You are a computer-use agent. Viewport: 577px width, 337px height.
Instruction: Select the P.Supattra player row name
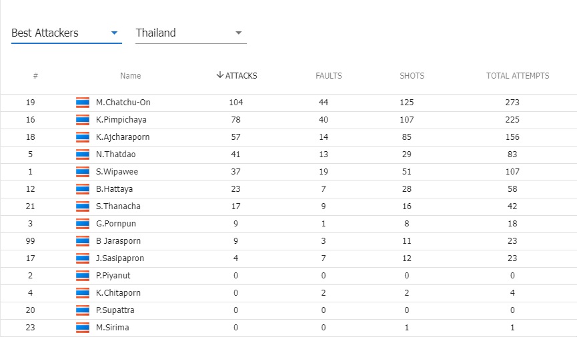[115, 310]
